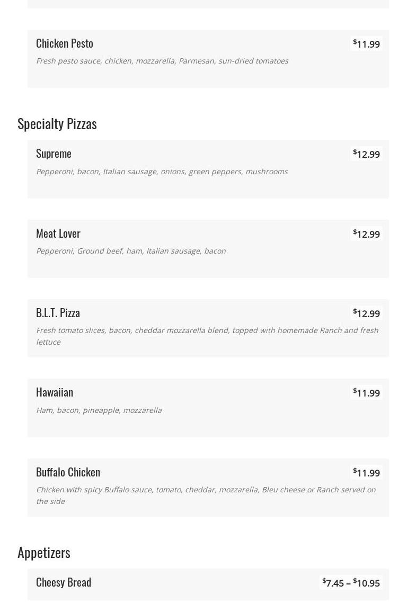The width and height of the screenshot is (416, 612).
Task: Select the Chicken Pesto $11.99 price tag
Action: [367, 44]
